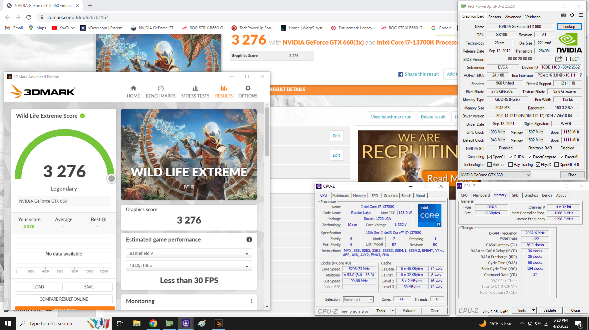Click Lookup button in GPU-Z
The image size is (589, 330).
click(569, 27)
